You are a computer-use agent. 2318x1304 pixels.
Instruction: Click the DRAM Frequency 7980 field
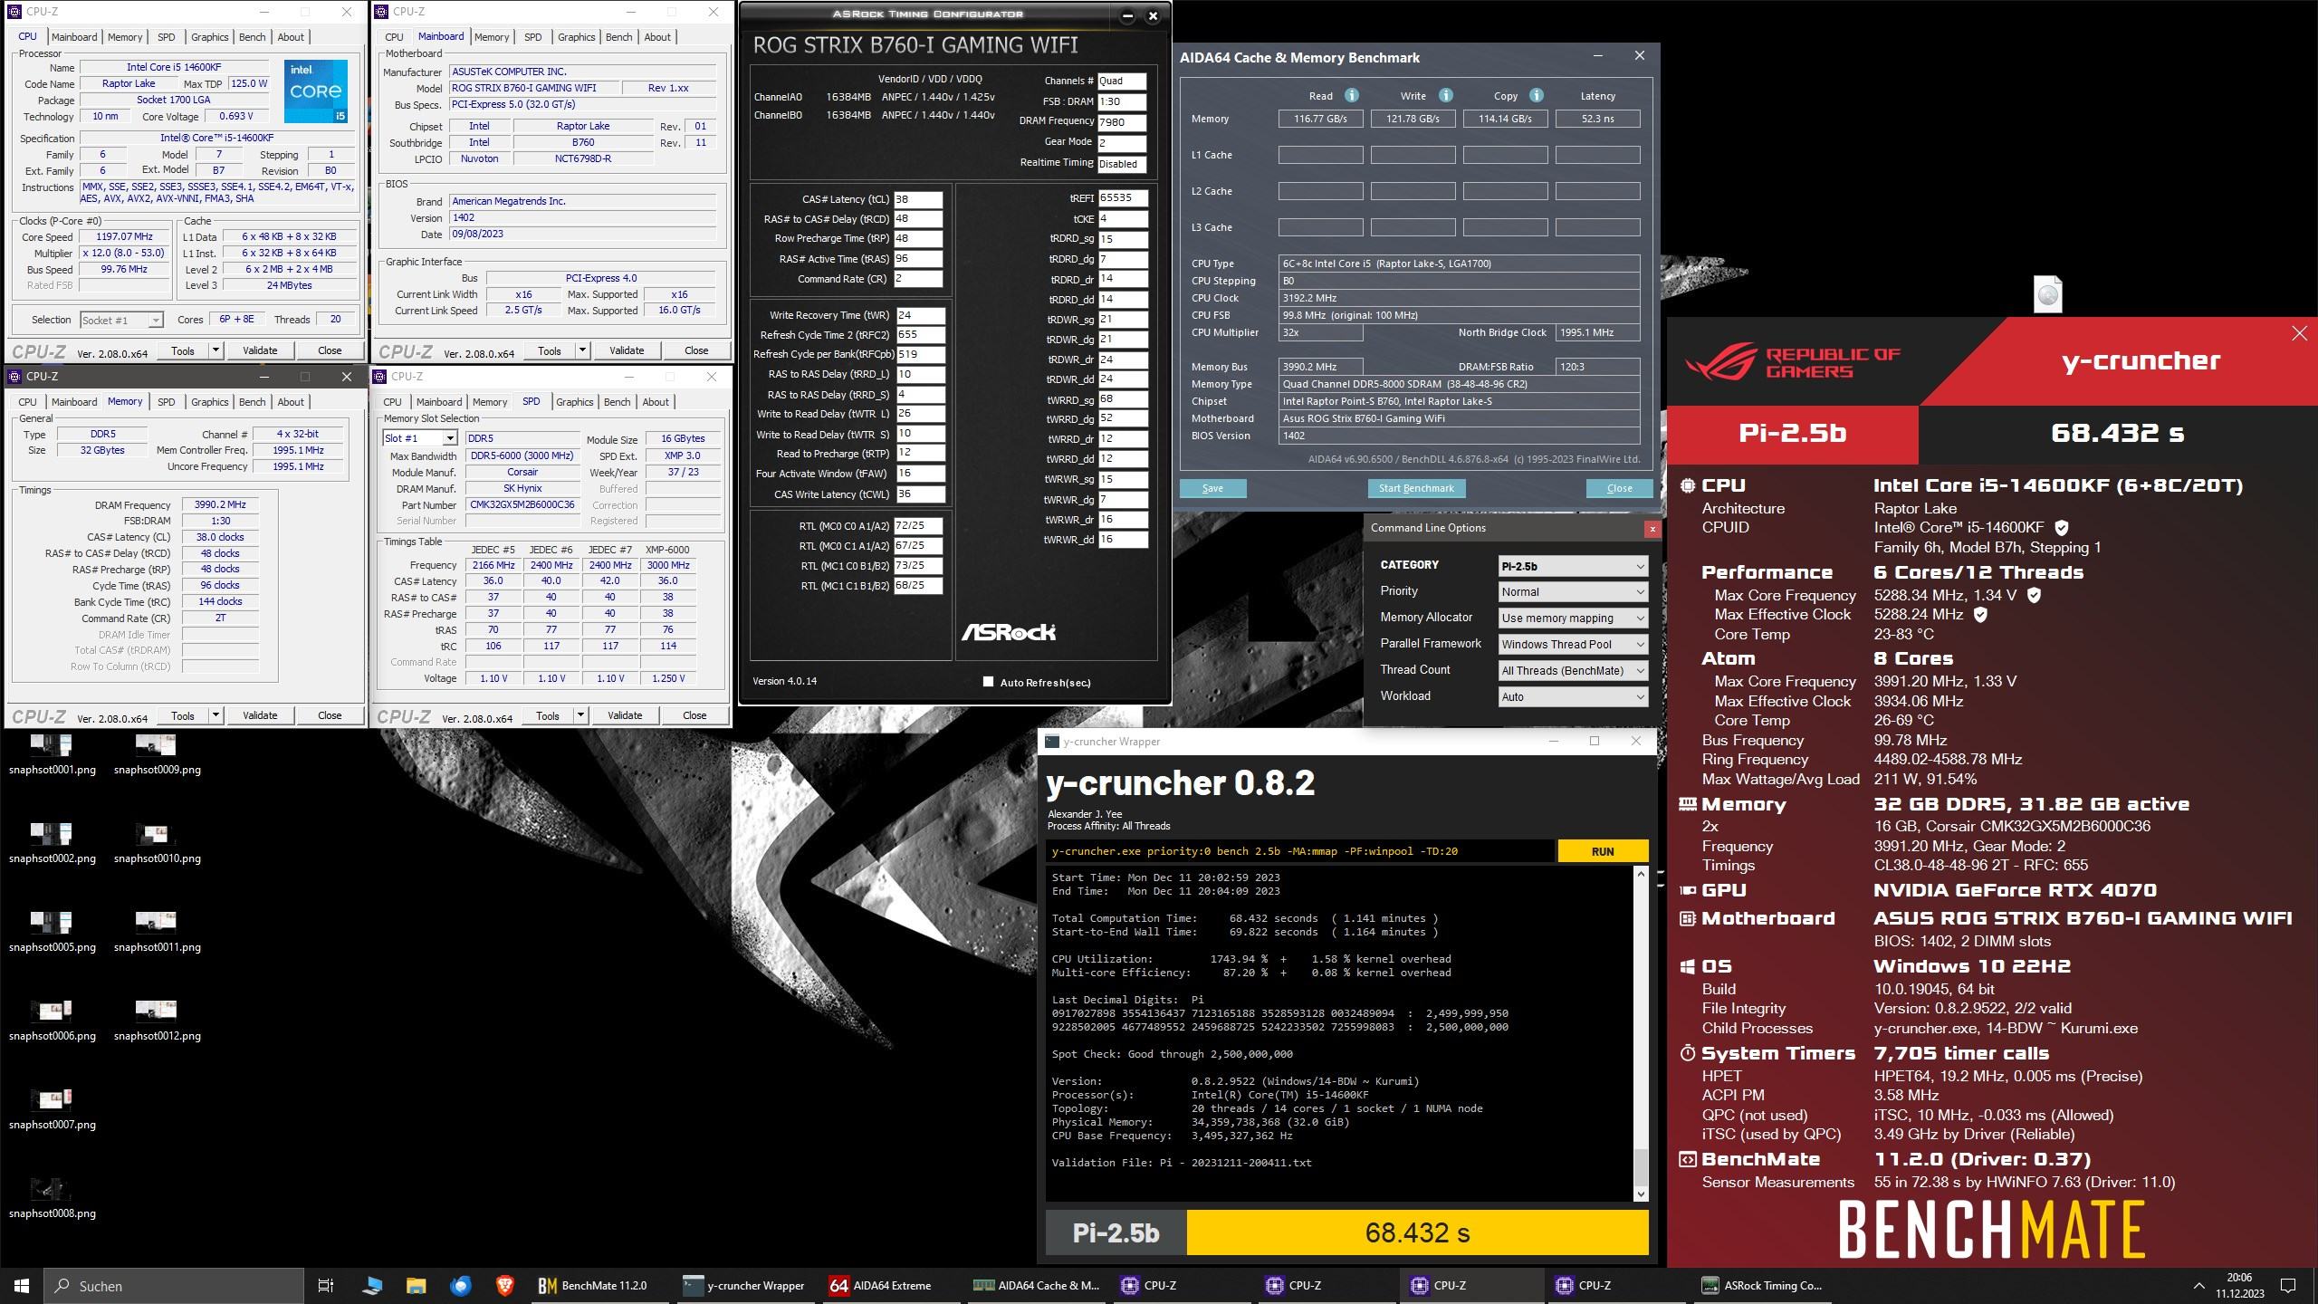click(x=1122, y=121)
